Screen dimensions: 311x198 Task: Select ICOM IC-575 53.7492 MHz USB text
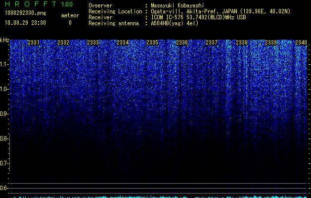coord(198,17)
